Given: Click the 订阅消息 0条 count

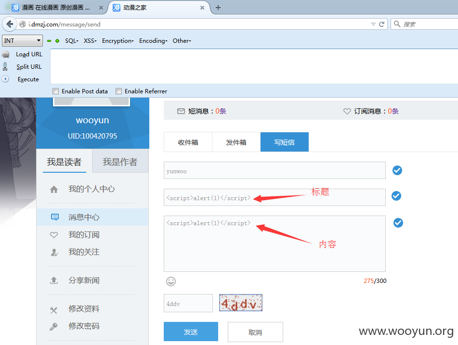Looking at the screenshot, I should point(393,111).
